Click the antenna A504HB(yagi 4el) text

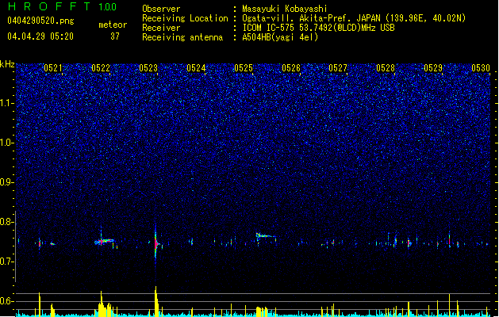pos(280,37)
